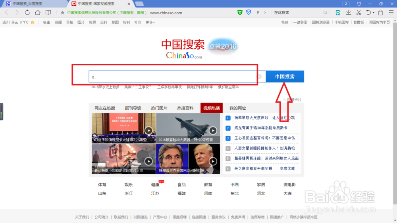
Task: Open the 手机国搜 link
Action: pyautogui.click(x=341, y=23)
